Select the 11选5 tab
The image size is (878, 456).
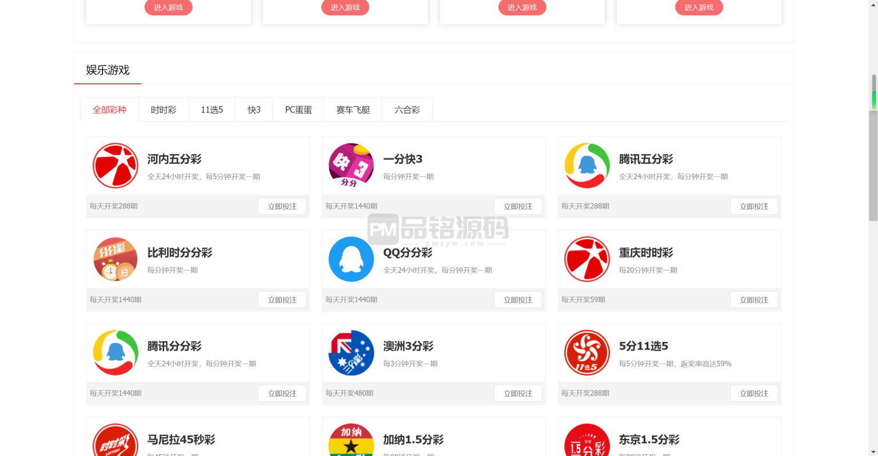coord(211,110)
